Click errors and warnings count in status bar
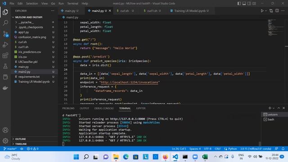 tap(32, 149)
